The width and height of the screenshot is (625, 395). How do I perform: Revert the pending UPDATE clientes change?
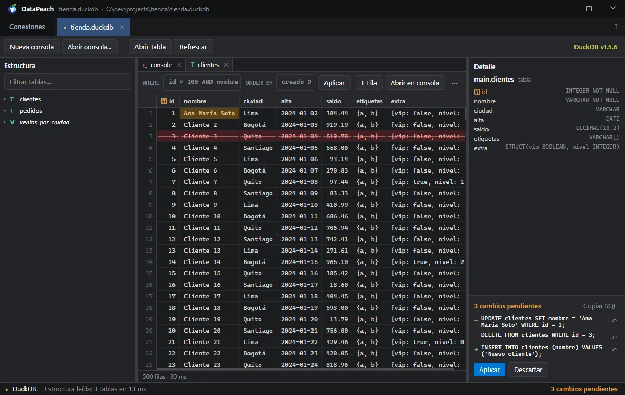(x=614, y=321)
